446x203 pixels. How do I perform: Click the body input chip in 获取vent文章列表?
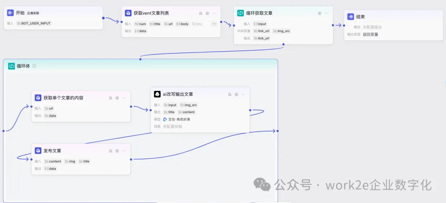(x=183, y=24)
